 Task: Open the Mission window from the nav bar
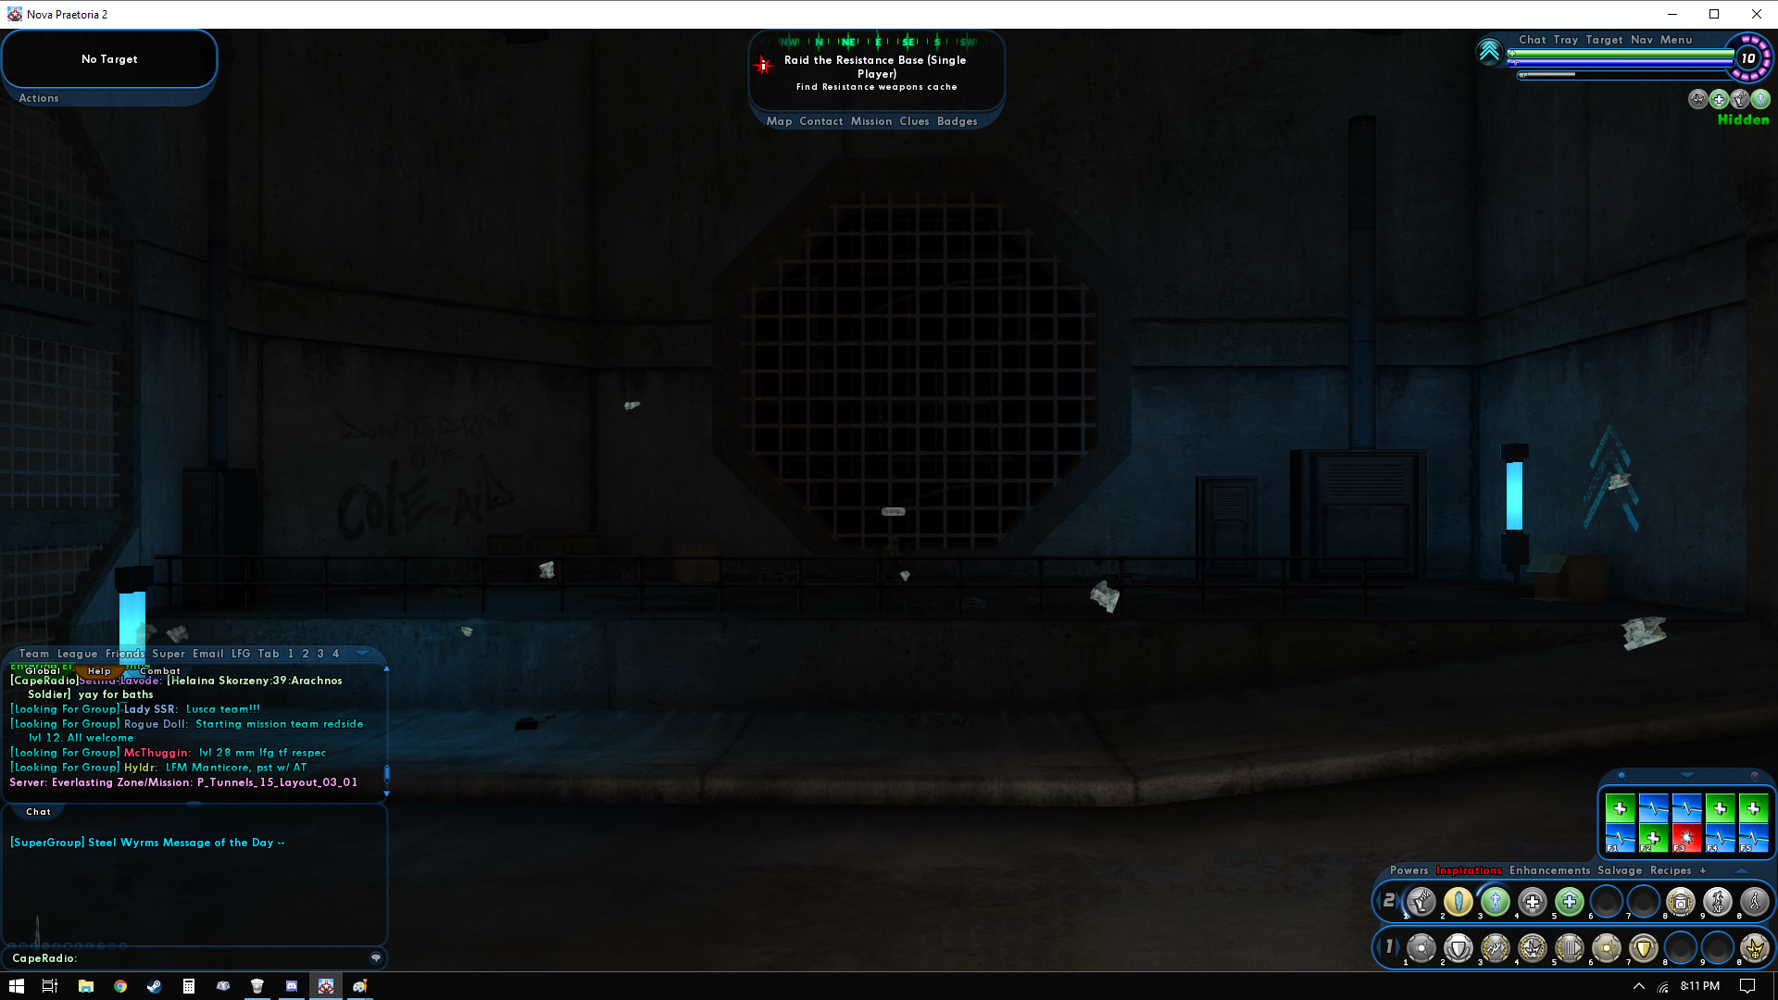[x=871, y=121]
